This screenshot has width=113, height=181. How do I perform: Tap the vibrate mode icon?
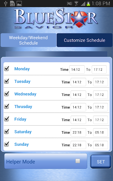[x=69, y=4]
